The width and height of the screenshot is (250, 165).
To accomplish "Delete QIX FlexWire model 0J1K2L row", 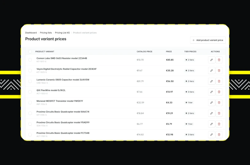I will point(219,92).
